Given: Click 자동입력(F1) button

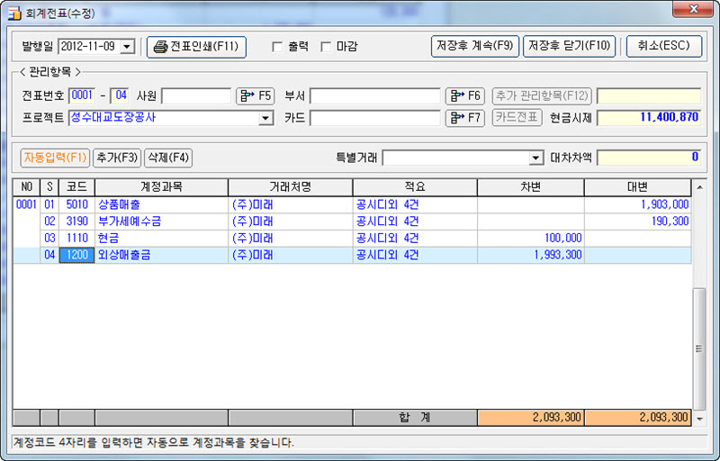Looking at the screenshot, I should pos(55,158).
